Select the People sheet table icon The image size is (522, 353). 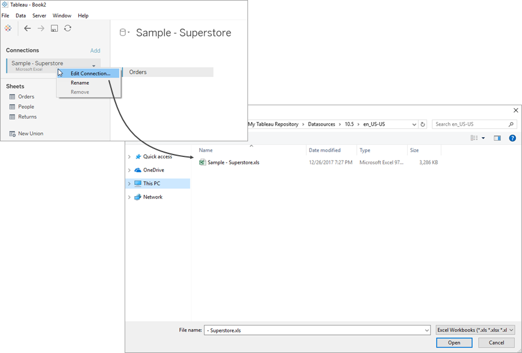(x=12, y=106)
